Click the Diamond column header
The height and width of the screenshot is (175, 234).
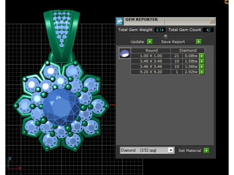(188, 51)
